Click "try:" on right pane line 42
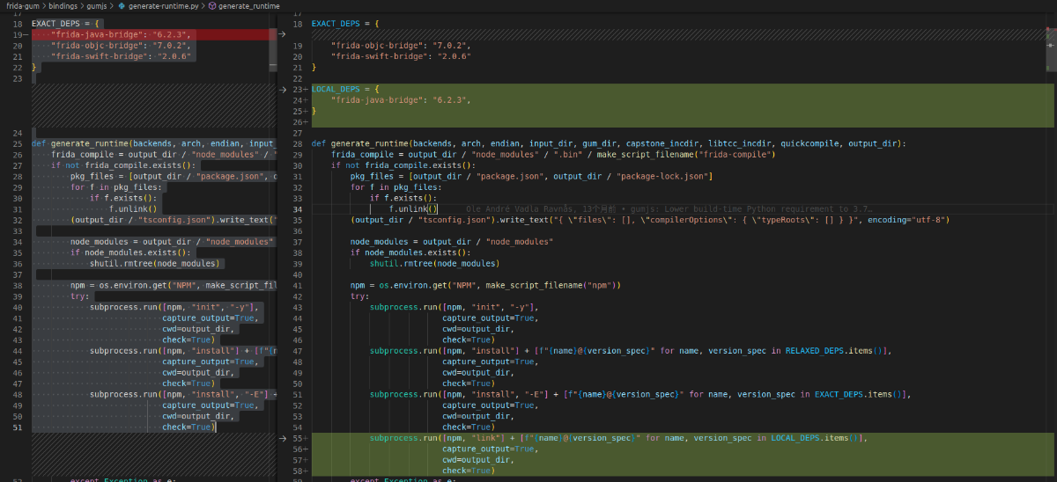This screenshot has width=1057, height=482. point(360,296)
